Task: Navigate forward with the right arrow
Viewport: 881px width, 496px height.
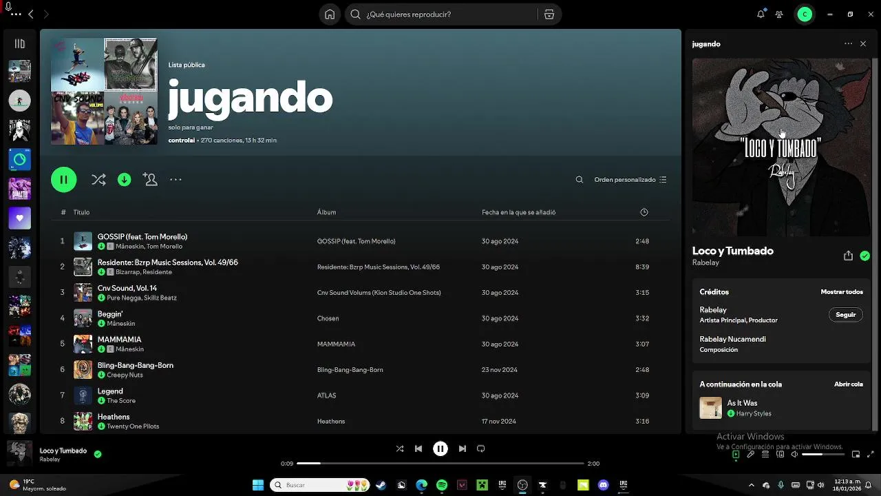Action: pyautogui.click(x=46, y=14)
